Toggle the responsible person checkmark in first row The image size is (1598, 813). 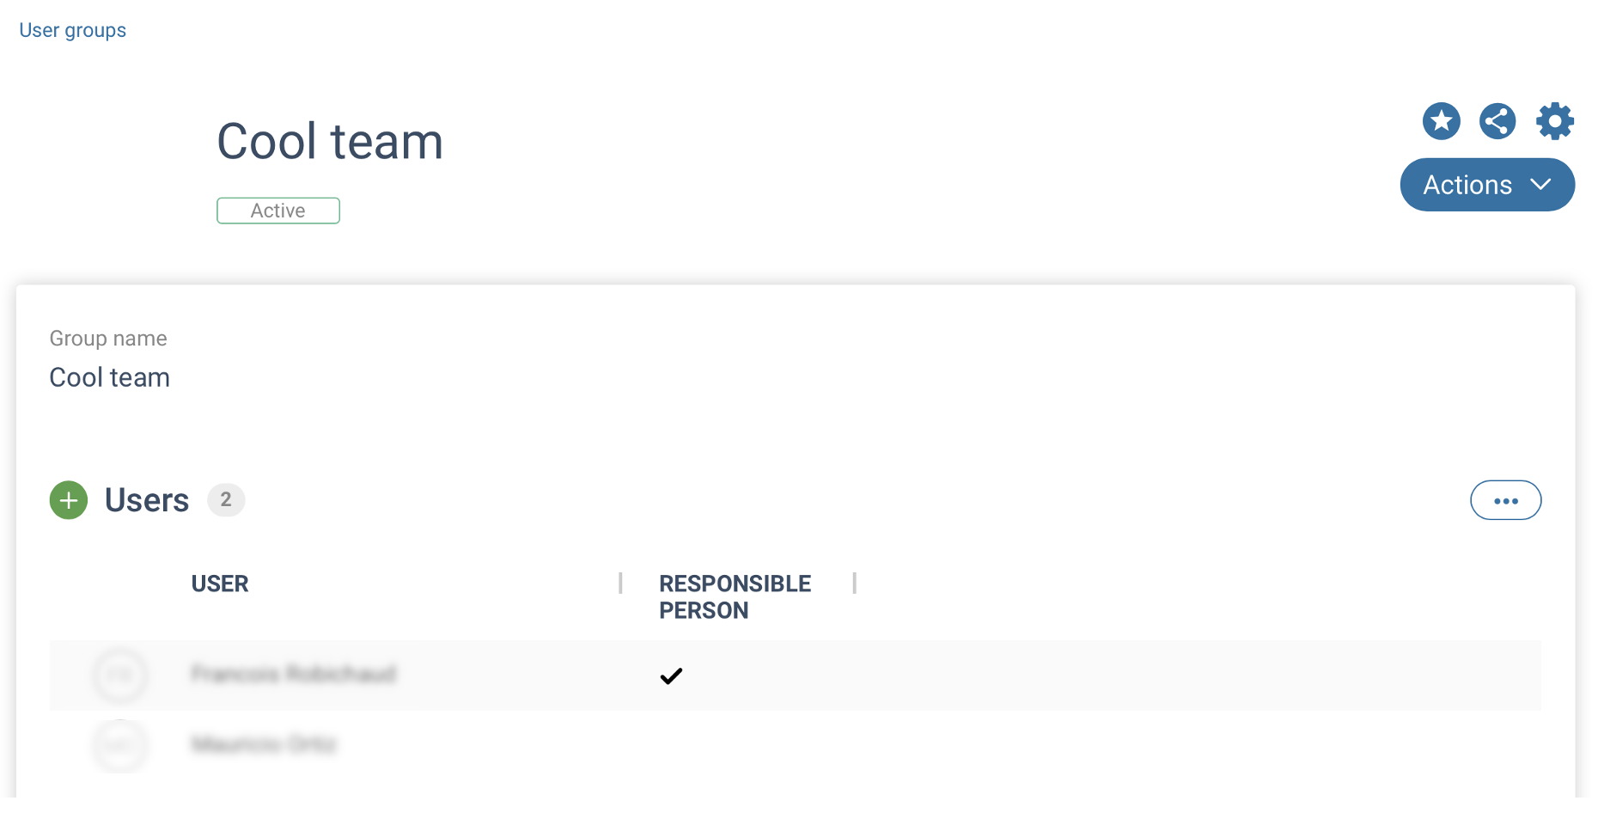(x=671, y=676)
